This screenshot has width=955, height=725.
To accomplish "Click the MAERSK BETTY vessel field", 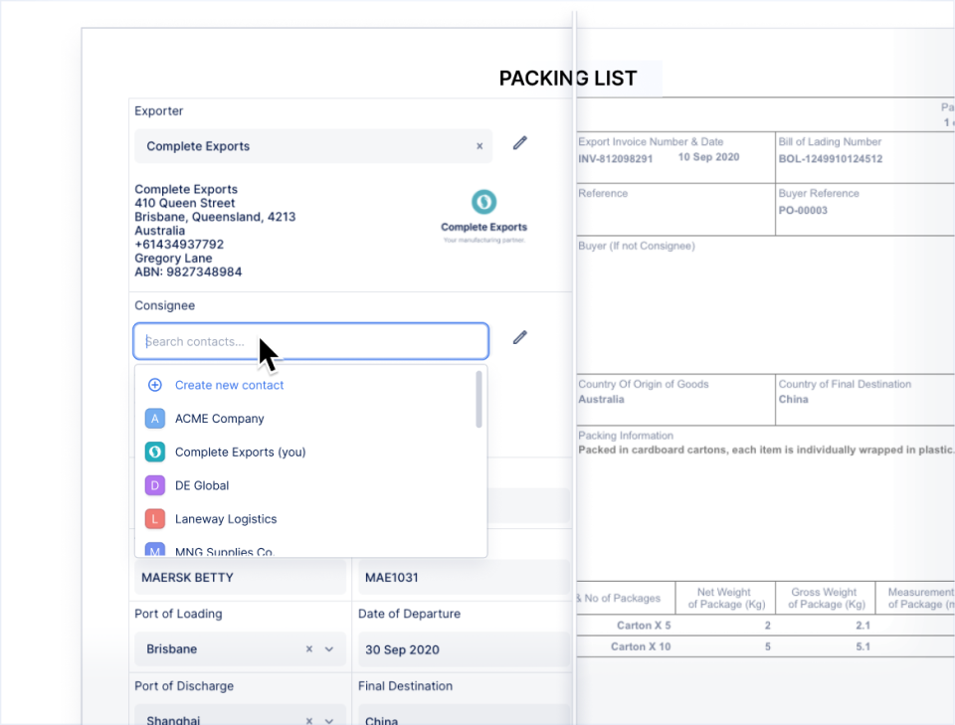I will (240, 577).
